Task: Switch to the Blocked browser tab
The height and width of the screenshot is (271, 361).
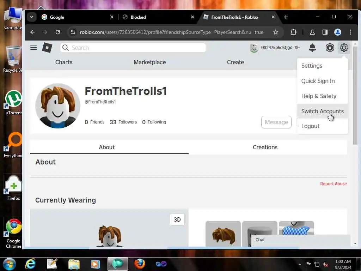Action: tap(157, 17)
